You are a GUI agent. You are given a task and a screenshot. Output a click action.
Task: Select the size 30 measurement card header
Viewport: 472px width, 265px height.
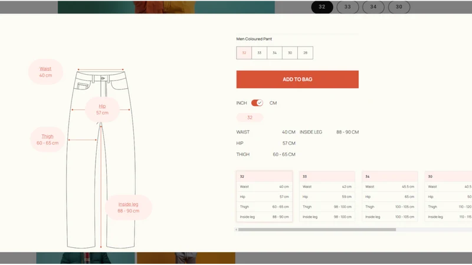pos(448,176)
